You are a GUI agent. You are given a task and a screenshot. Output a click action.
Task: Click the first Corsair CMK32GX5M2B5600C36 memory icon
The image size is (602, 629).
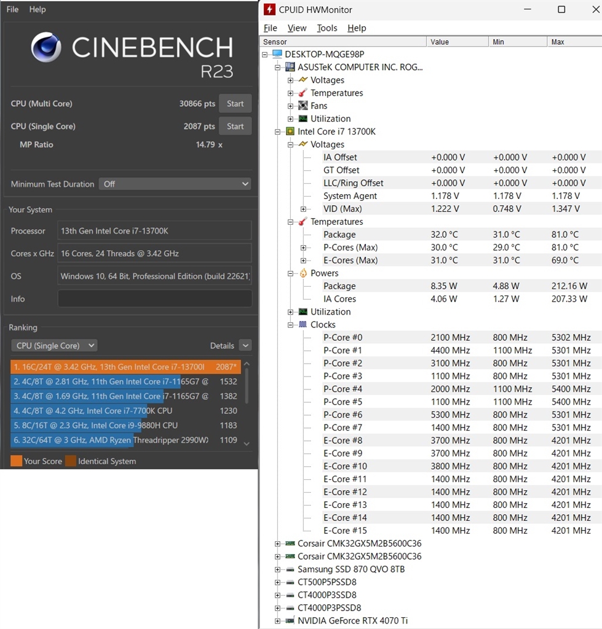(x=290, y=544)
